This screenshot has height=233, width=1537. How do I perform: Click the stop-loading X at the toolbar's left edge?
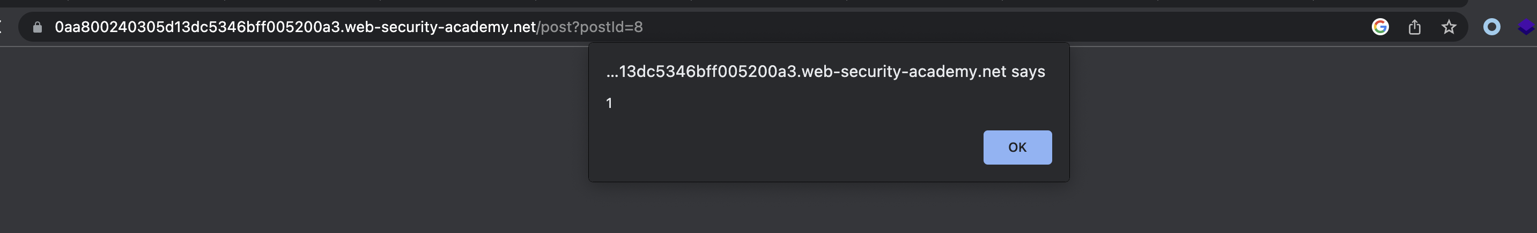pyautogui.click(x=2, y=27)
